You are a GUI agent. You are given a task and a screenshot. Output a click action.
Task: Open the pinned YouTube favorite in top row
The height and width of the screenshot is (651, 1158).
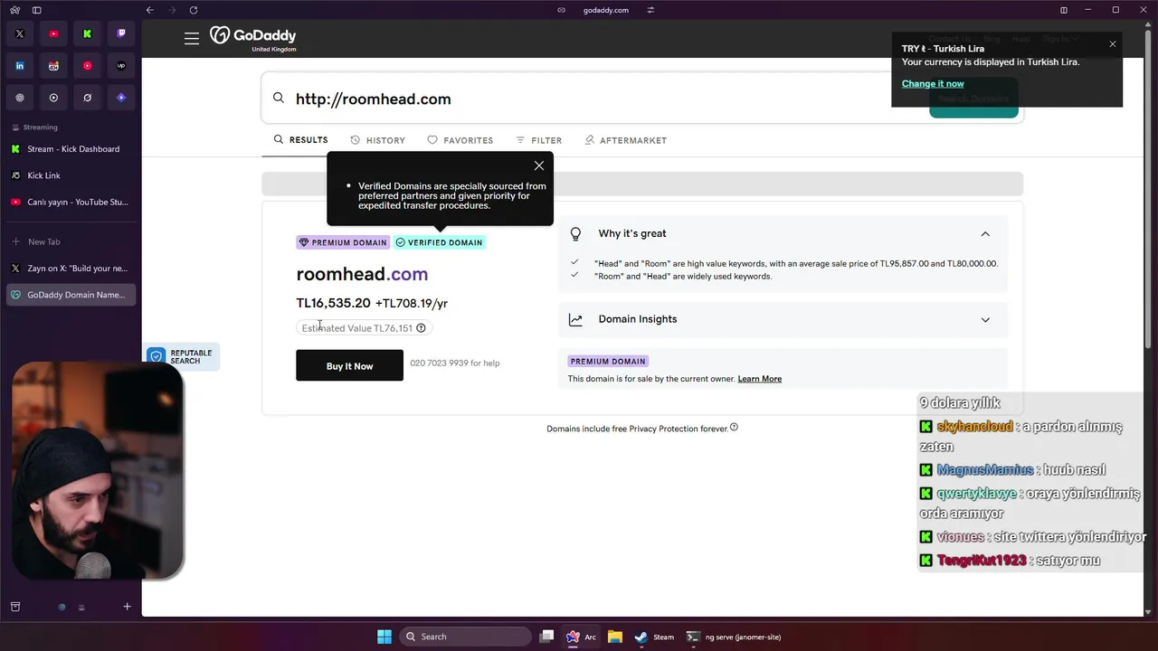click(x=53, y=33)
